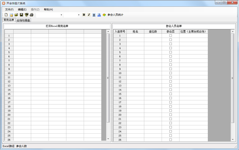Screen dimensions: 239x150
Task: Open font color with the A icon
Action: pyautogui.click(x=99, y=15)
